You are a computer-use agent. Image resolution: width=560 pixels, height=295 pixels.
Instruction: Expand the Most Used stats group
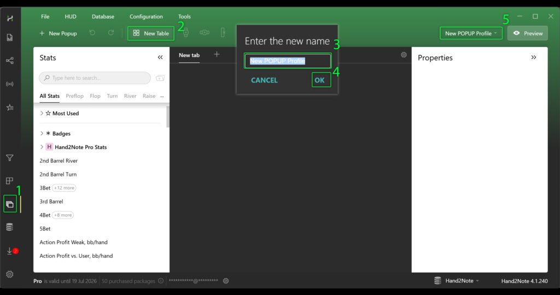coord(42,113)
